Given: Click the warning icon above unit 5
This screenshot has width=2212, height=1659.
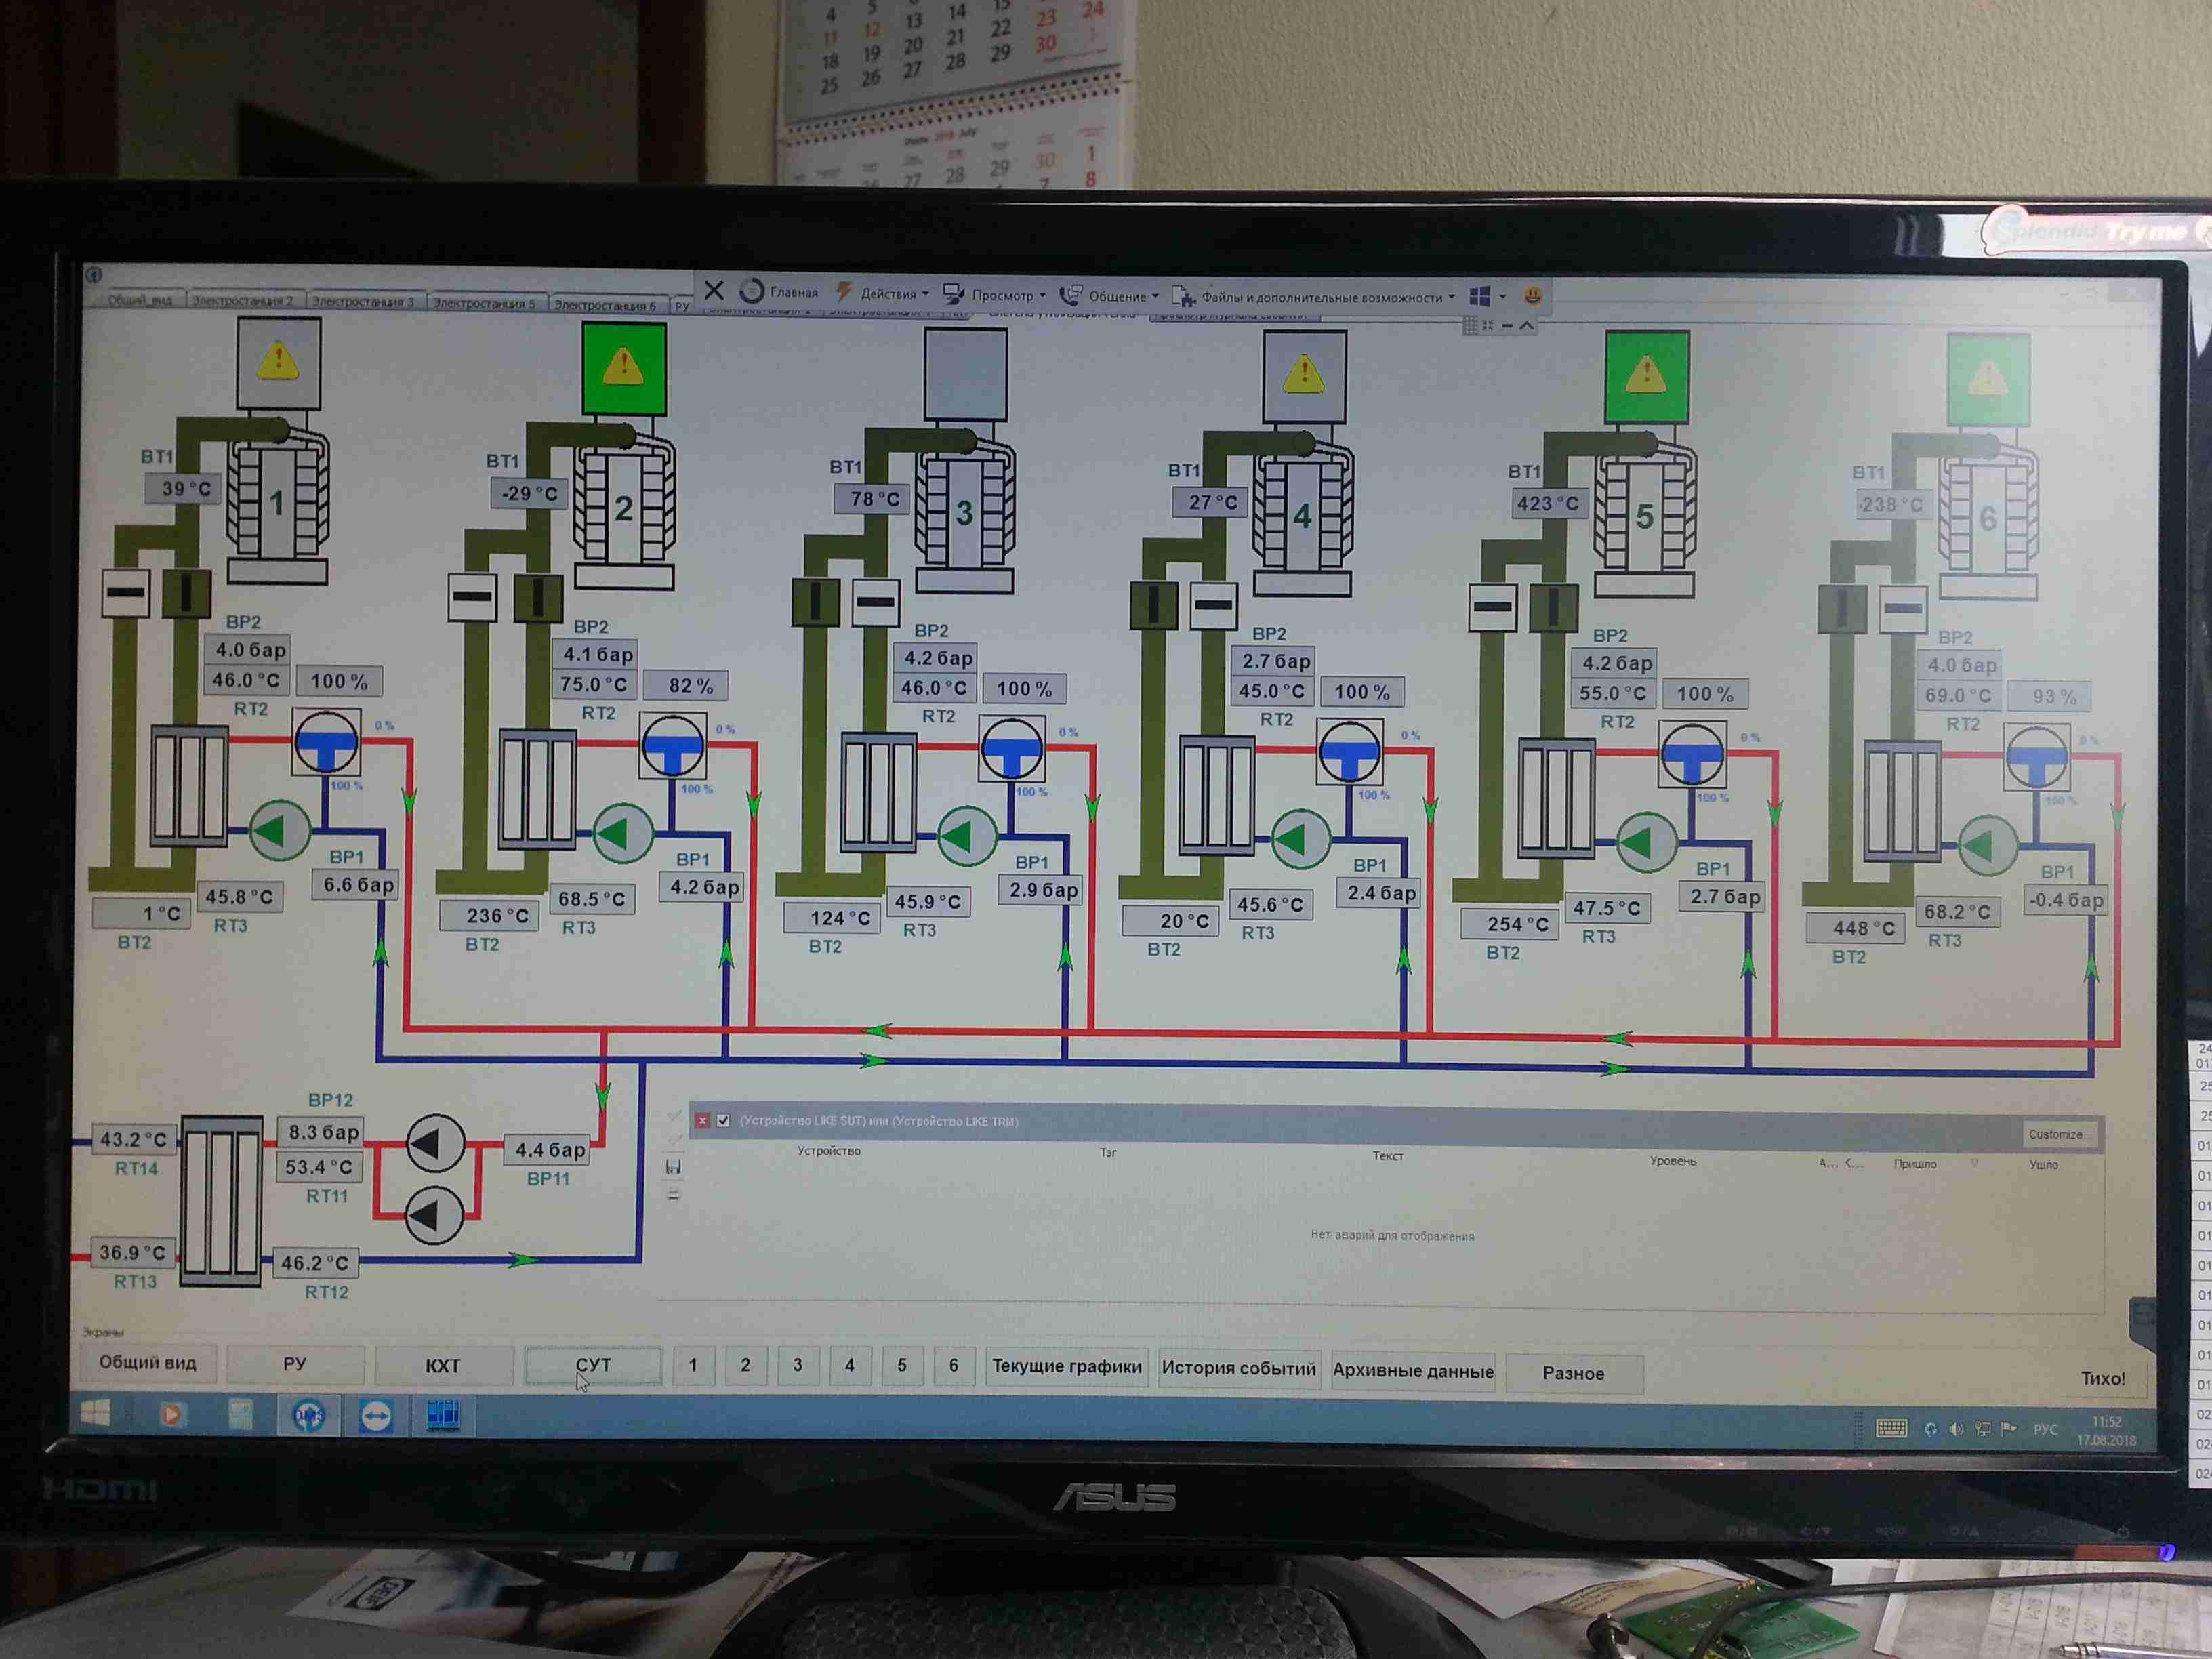Looking at the screenshot, I should 1646,377.
